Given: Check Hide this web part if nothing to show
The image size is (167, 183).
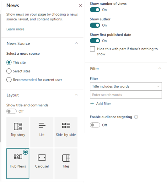Looking at the screenshot, I should (x=92, y=49).
